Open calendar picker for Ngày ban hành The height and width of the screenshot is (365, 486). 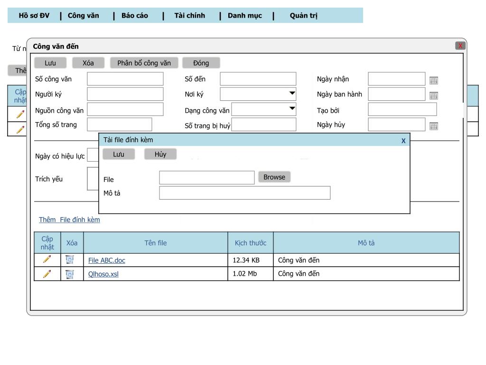[x=434, y=96]
